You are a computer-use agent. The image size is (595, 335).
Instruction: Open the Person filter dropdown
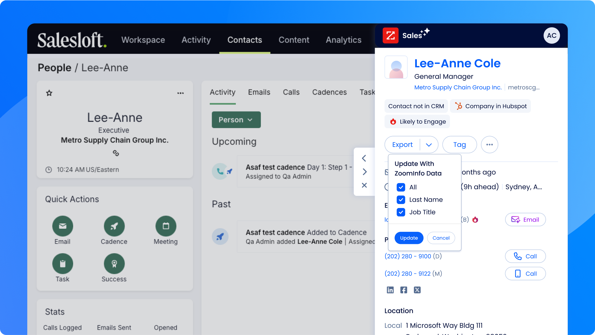(236, 120)
